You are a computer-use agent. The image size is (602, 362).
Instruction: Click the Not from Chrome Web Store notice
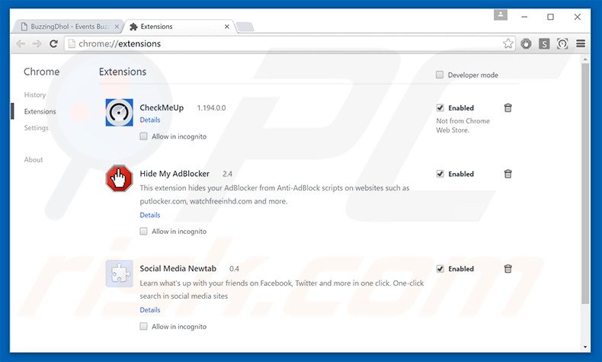pos(463,126)
